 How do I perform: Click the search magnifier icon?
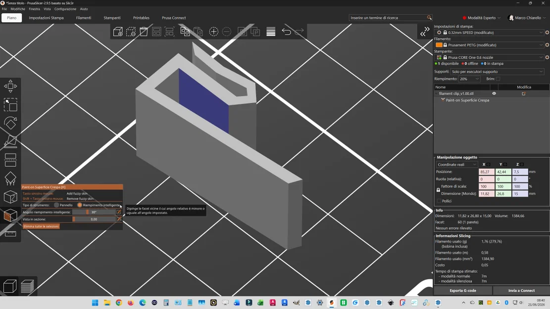tap(429, 17)
